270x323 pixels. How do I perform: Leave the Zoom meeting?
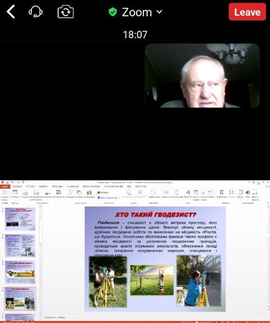pos(247,12)
